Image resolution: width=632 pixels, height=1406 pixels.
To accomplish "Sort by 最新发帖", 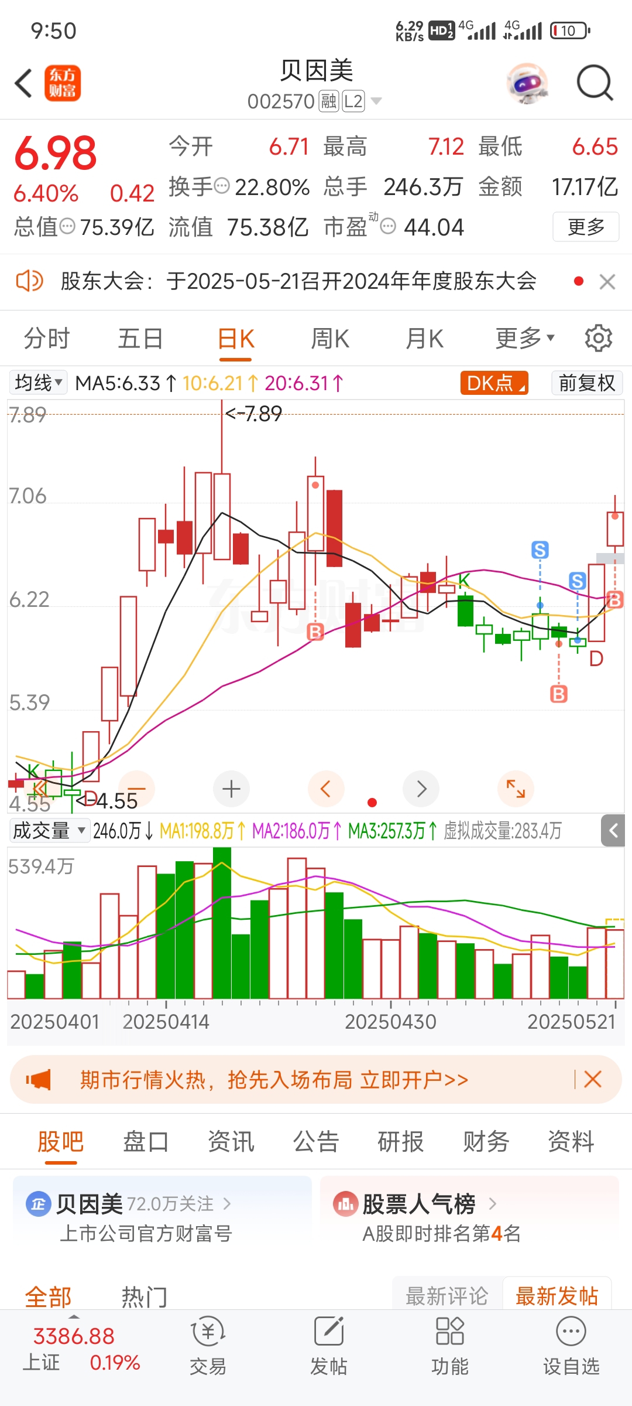I will click(557, 1296).
